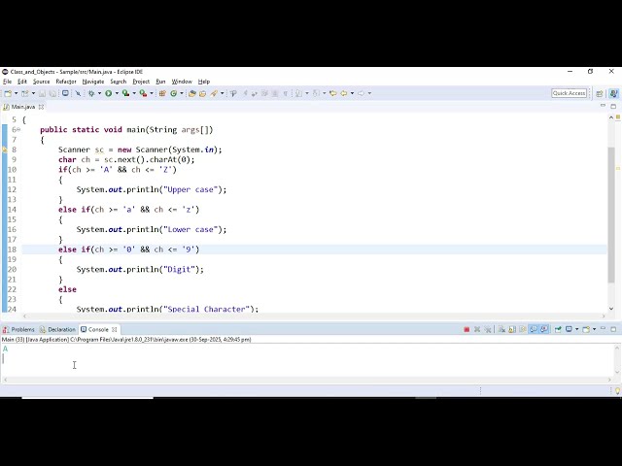Switch to the Declaration tab
Screen dimensions: 622x466
(57, 330)
